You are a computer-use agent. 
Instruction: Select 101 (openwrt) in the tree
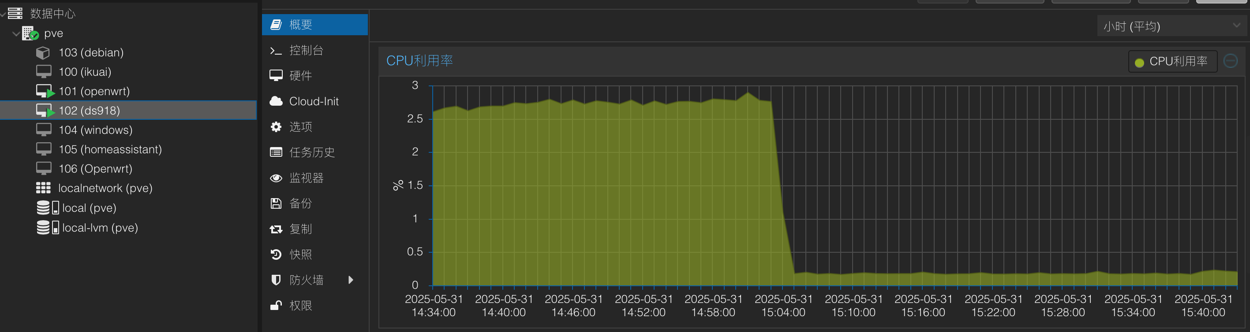[94, 91]
